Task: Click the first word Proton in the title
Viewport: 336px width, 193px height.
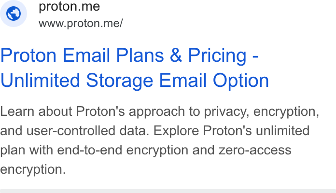Action: pyautogui.click(x=28, y=55)
